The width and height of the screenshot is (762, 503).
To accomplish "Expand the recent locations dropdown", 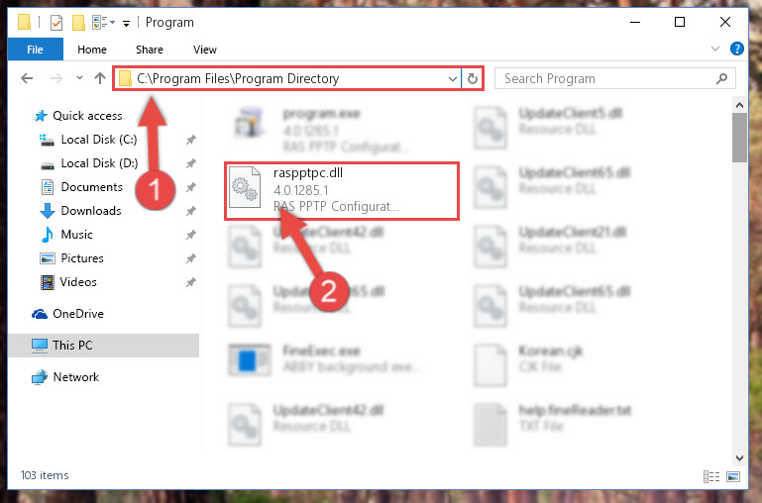I will coord(79,77).
